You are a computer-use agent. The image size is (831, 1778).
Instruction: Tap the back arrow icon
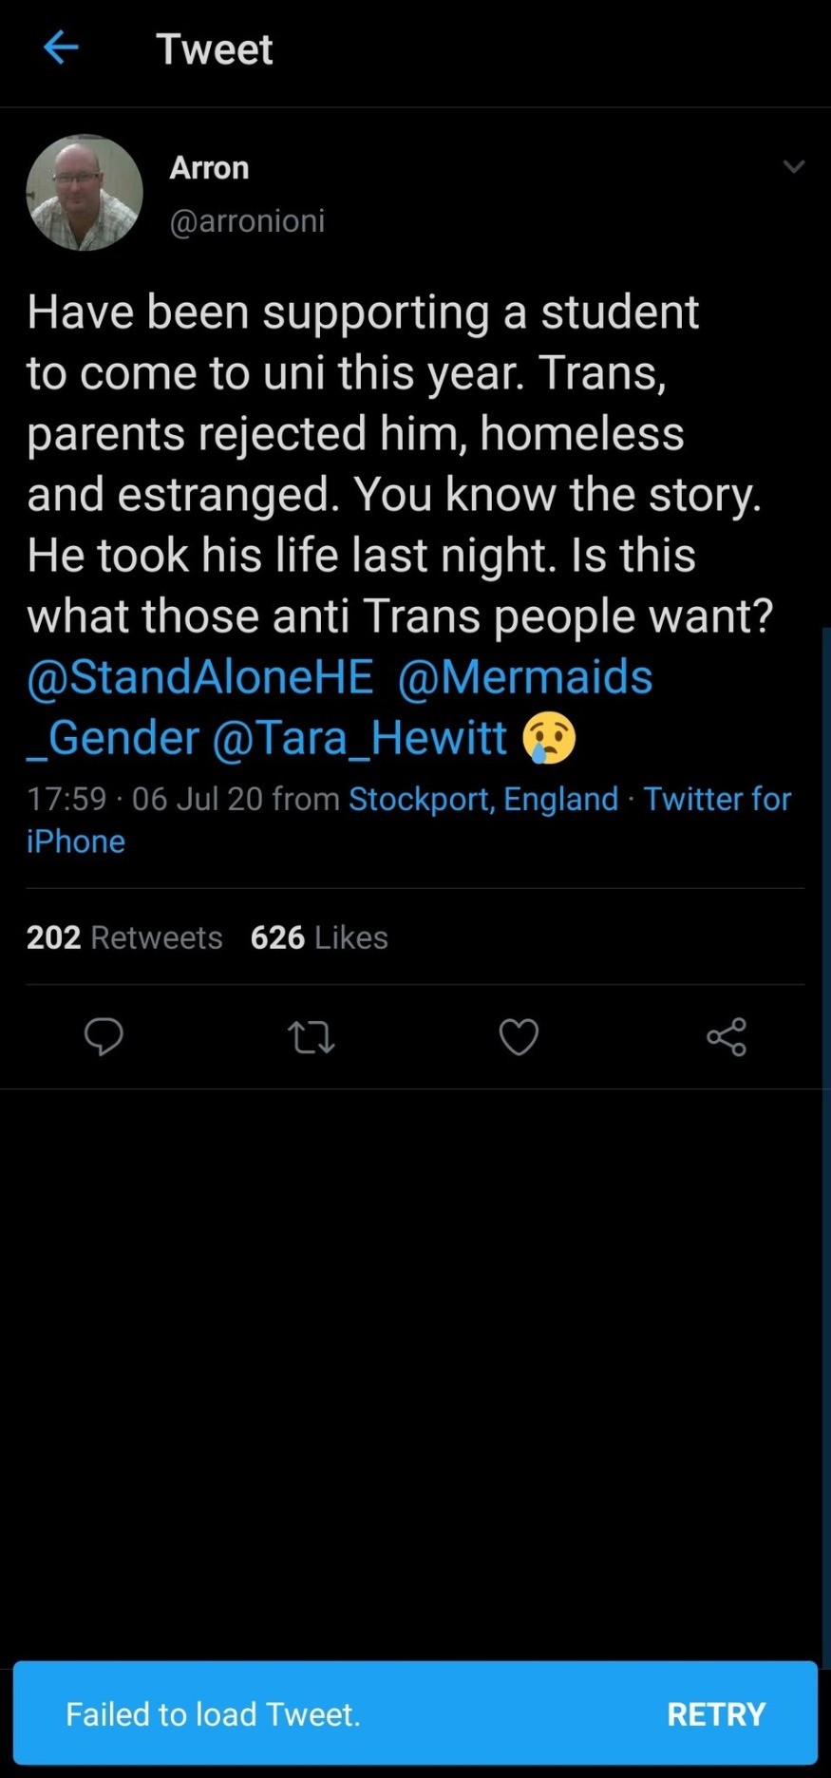[60, 47]
